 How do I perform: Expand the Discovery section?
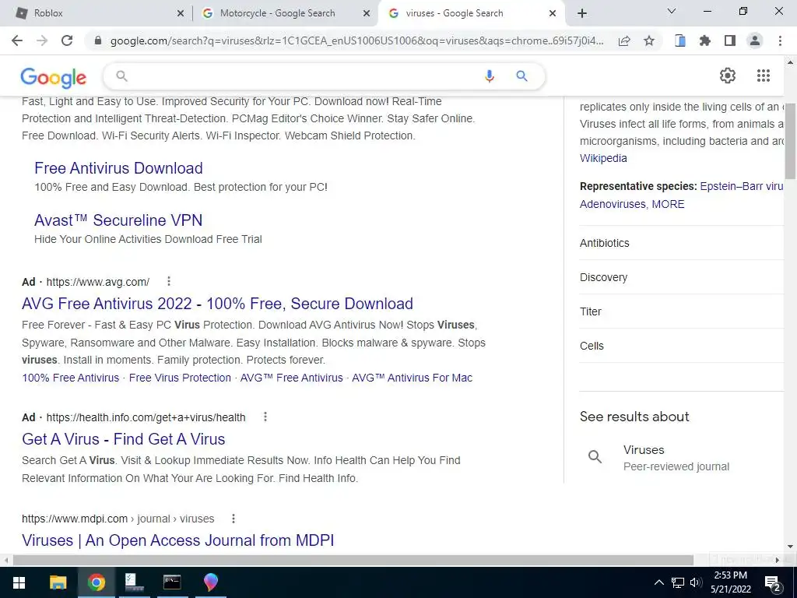(x=682, y=277)
